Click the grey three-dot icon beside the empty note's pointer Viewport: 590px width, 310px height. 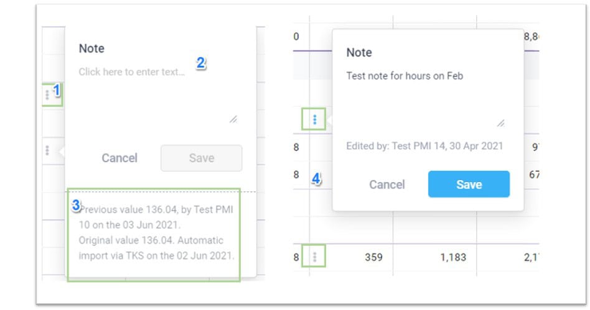pyautogui.click(x=47, y=150)
